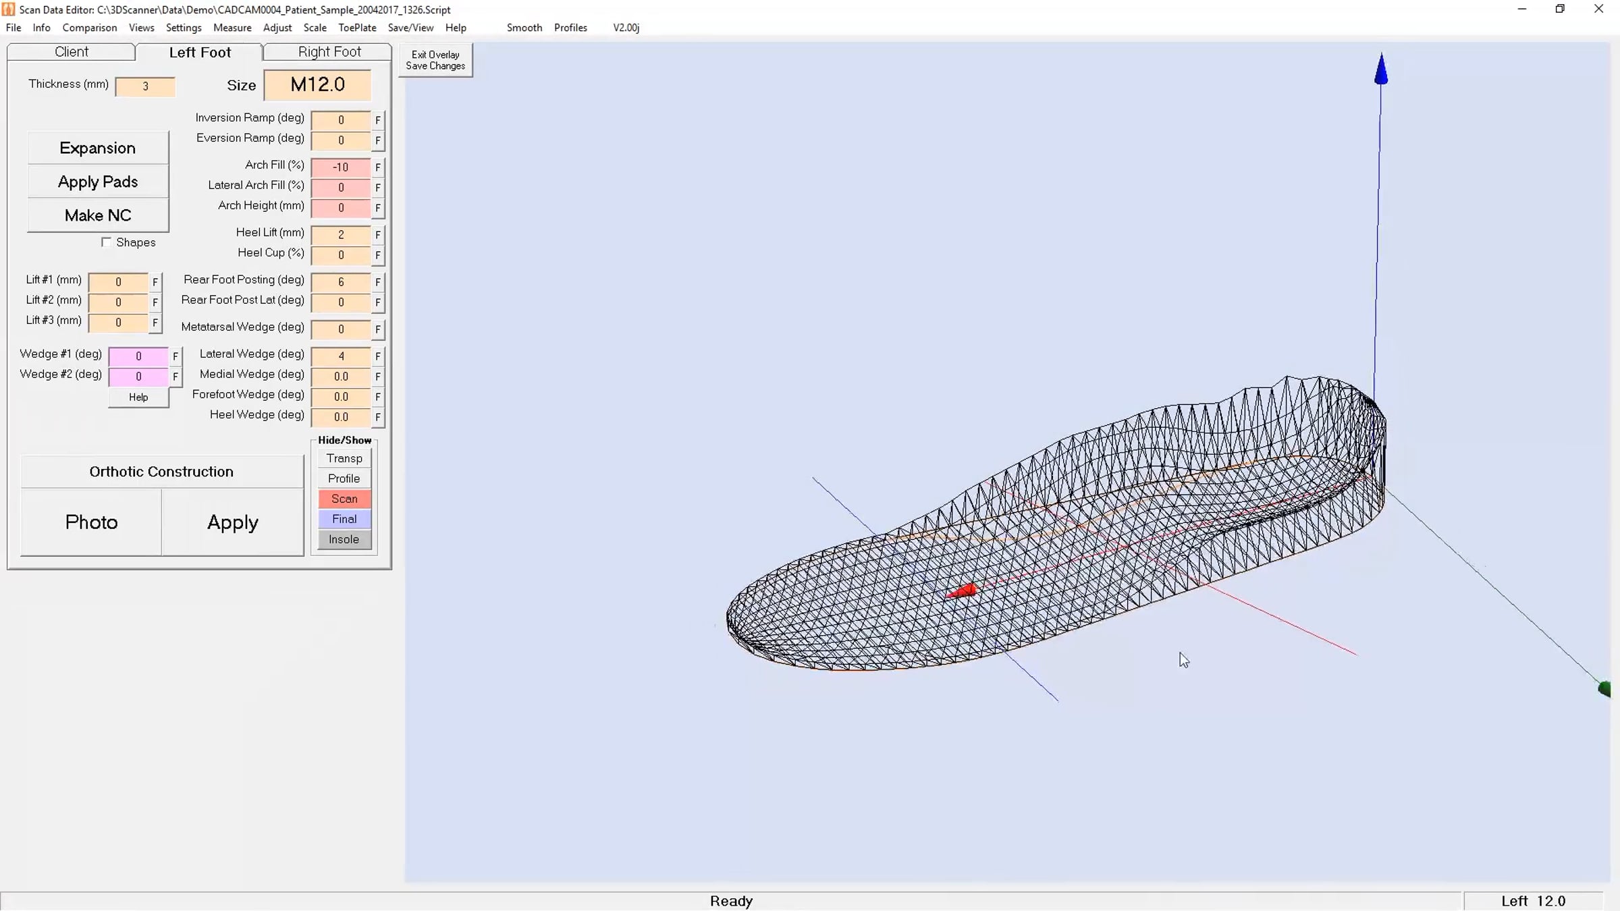Image resolution: width=1620 pixels, height=911 pixels.
Task: Open the Save/View menu
Action: coord(410,28)
